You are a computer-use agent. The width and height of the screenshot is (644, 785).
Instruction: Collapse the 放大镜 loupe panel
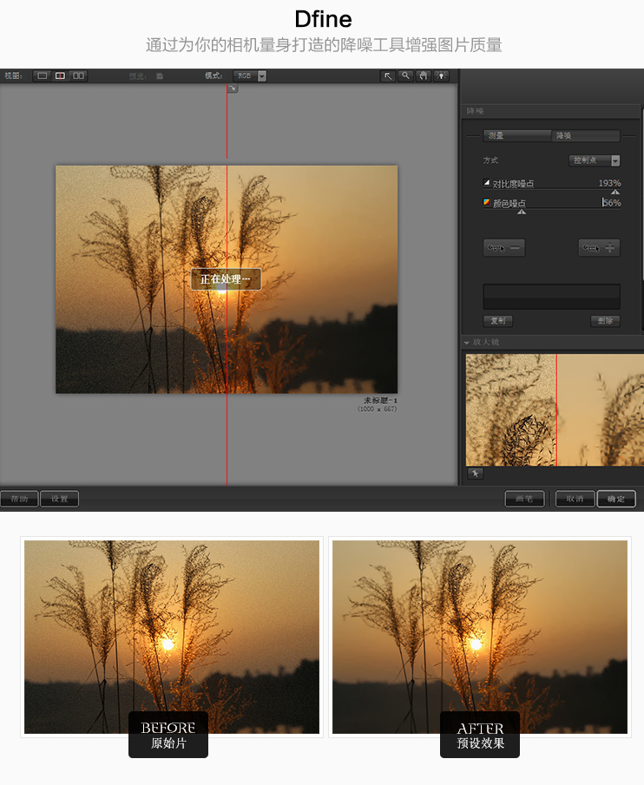466,343
